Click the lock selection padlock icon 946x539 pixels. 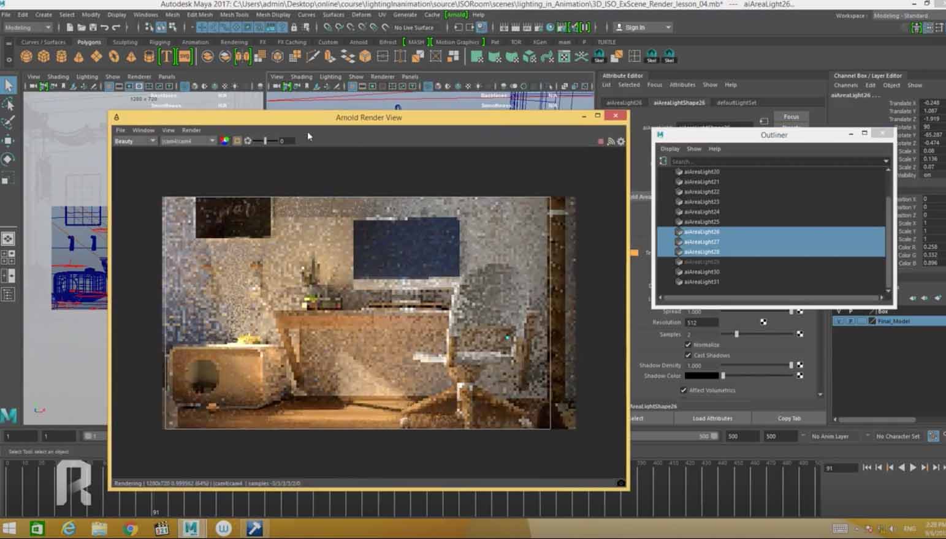pyautogui.click(x=294, y=28)
